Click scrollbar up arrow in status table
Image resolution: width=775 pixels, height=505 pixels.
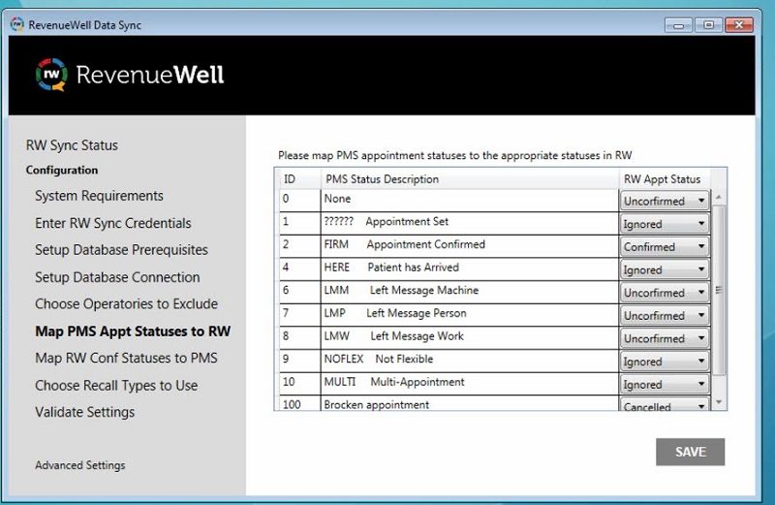(x=718, y=197)
